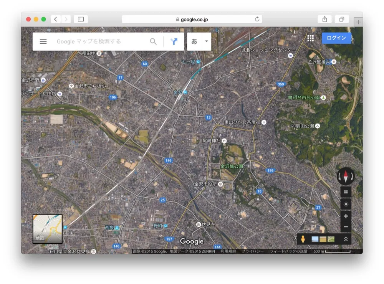Image resolution: width=384 pixels, height=284 pixels.
Task: Select the directions icon beside the search bar
Action: (174, 41)
